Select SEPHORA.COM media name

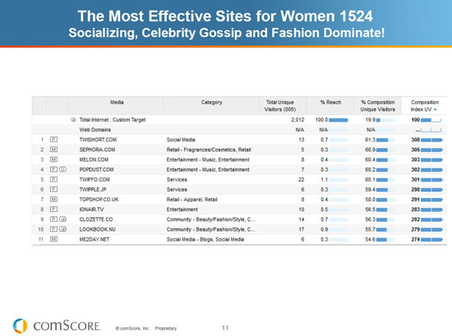point(97,150)
